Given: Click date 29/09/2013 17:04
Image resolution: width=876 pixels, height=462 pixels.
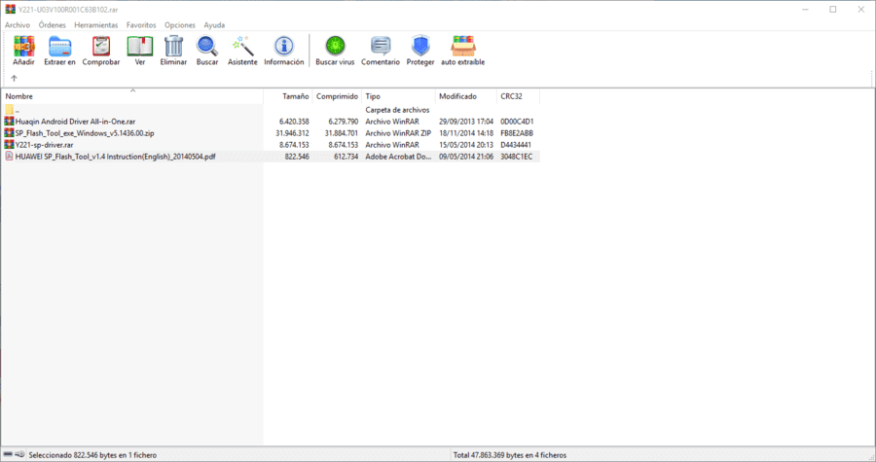Looking at the screenshot, I should 466,122.
